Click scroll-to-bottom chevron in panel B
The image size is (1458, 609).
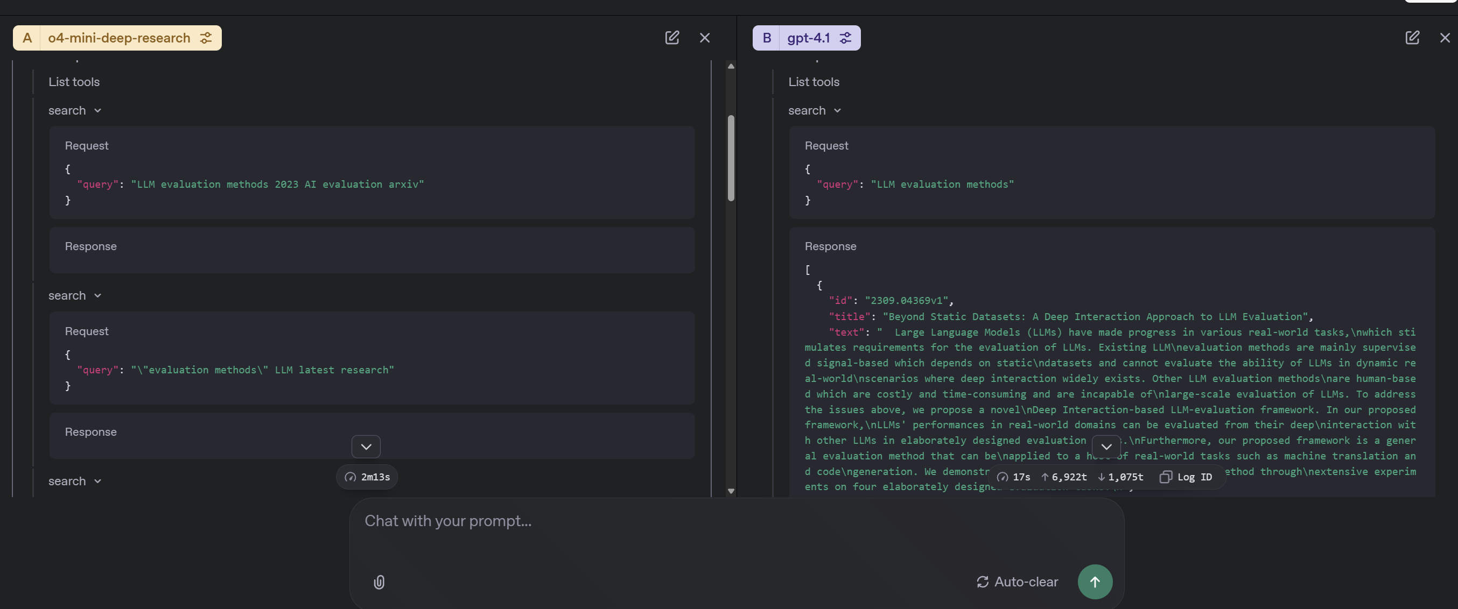1106,447
